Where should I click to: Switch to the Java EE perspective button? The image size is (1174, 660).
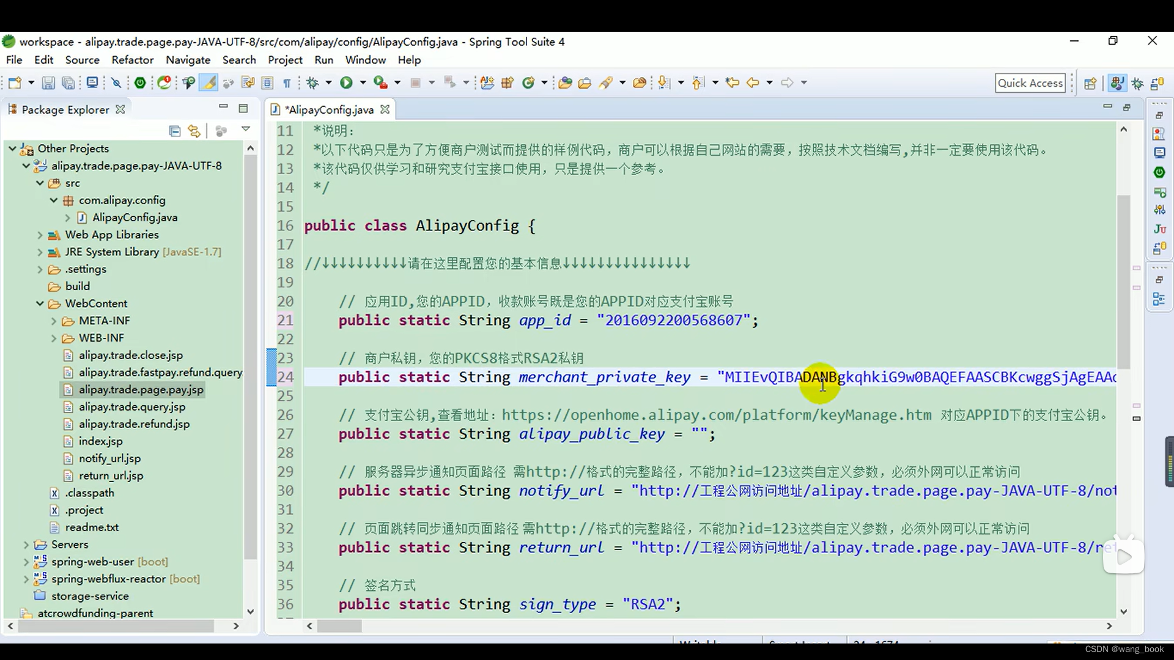(x=1117, y=83)
